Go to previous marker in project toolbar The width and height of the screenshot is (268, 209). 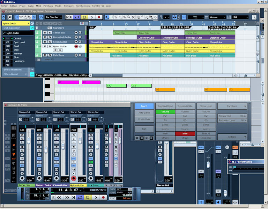coord(67,17)
